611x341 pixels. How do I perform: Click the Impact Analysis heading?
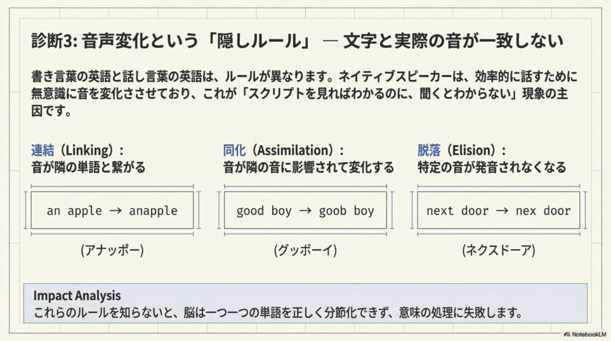click(77, 296)
